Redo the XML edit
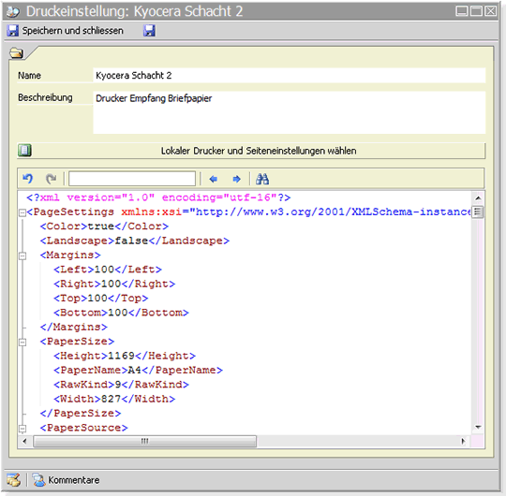506x496 pixels. point(51,179)
